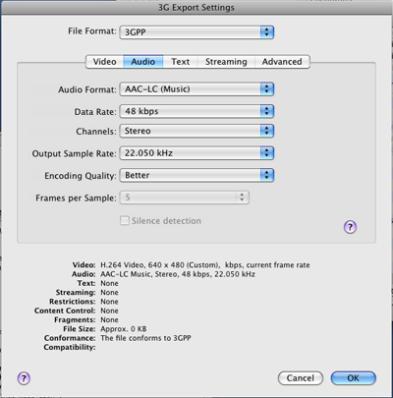Viewport: 393px width, 398px height.
Task: Open the Channels dropdown set to Stereo
Action: (196, 131)
